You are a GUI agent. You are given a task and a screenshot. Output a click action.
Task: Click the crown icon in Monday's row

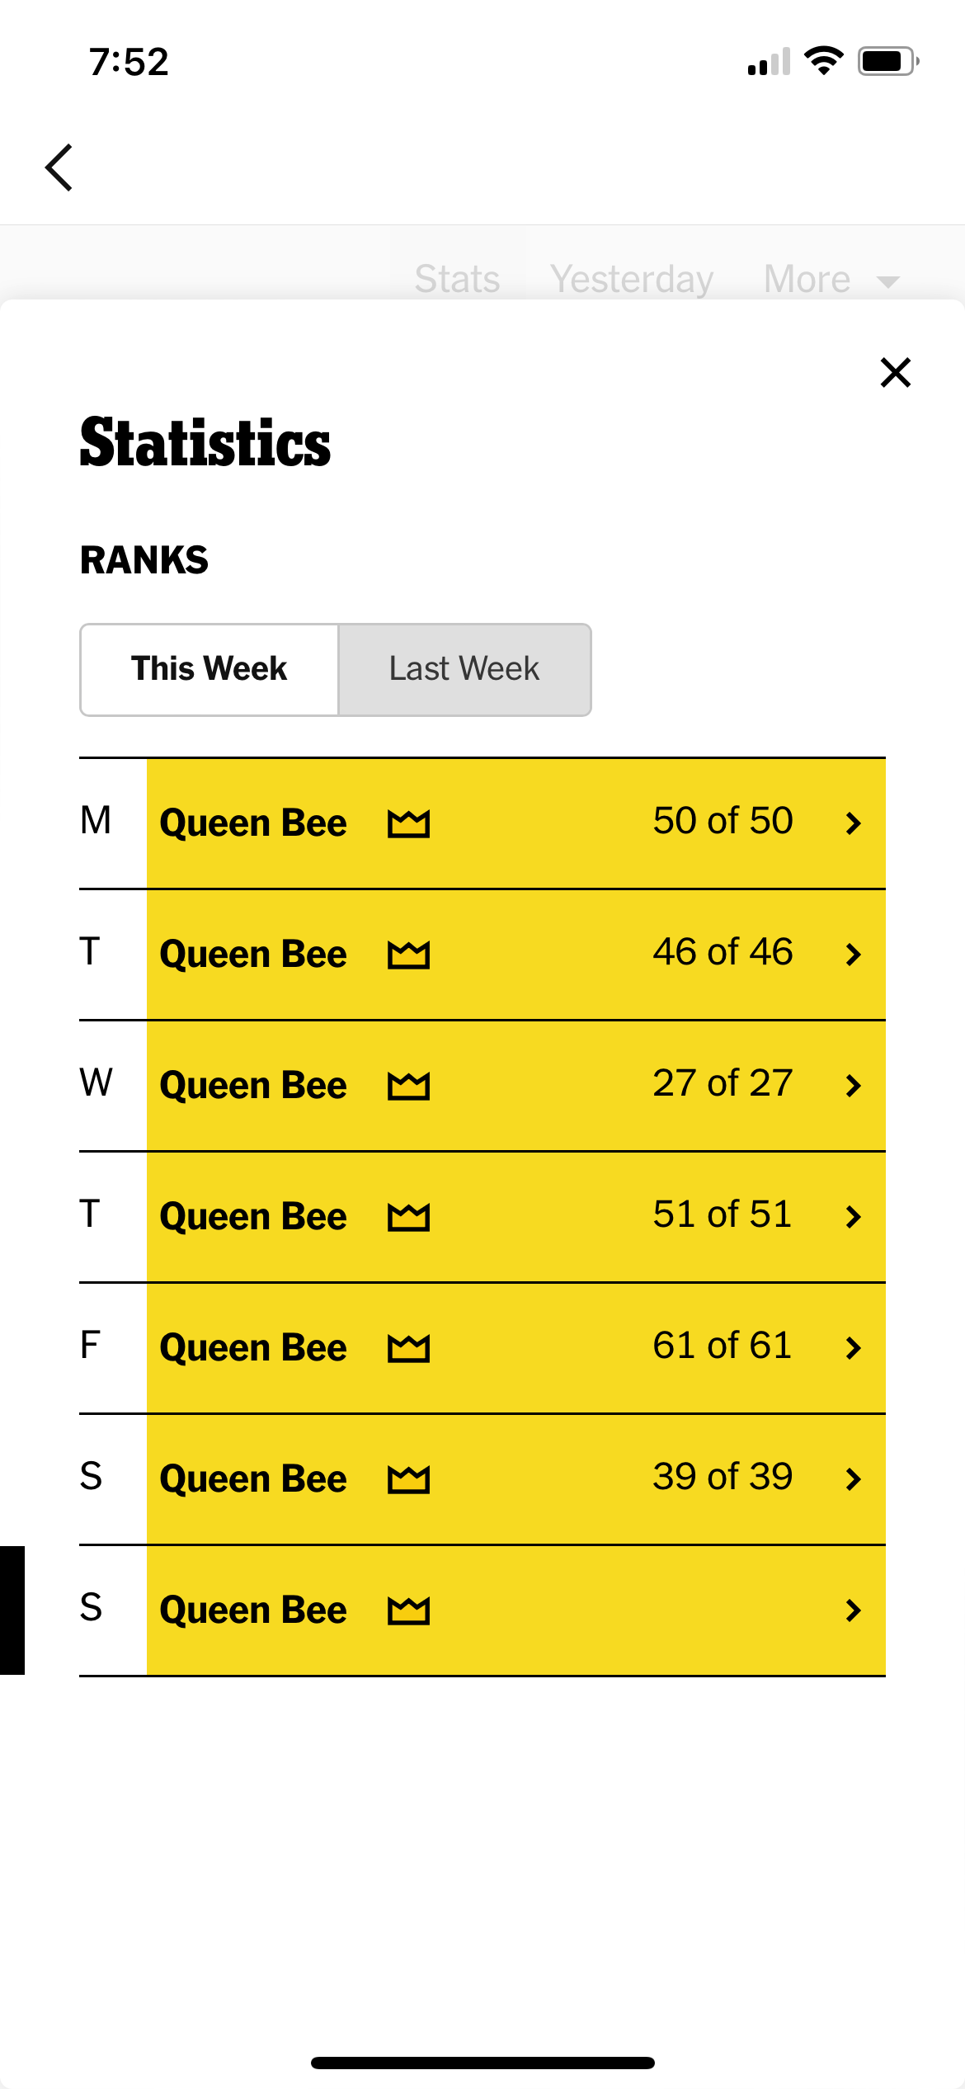[x=408, y=823]
